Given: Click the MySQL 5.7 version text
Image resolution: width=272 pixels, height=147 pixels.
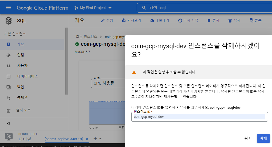Looking at the screenshot, I should (82, 52).
